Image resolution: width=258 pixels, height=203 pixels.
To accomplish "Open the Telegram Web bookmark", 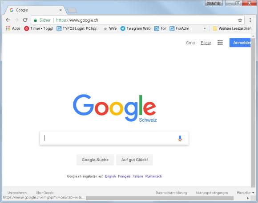I will [135, 28].
